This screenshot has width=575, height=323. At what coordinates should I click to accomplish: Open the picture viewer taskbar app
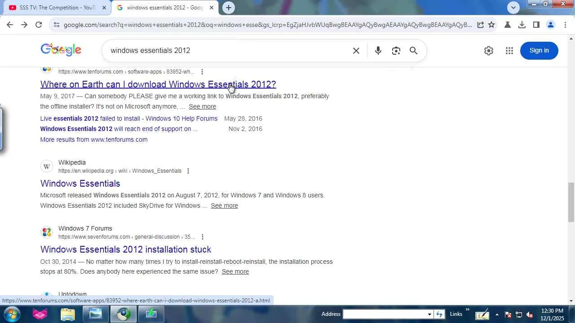click(x=95, y=314)
